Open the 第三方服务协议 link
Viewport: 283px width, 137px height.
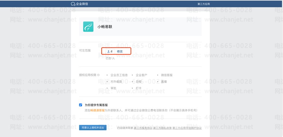tap(143, 128)
